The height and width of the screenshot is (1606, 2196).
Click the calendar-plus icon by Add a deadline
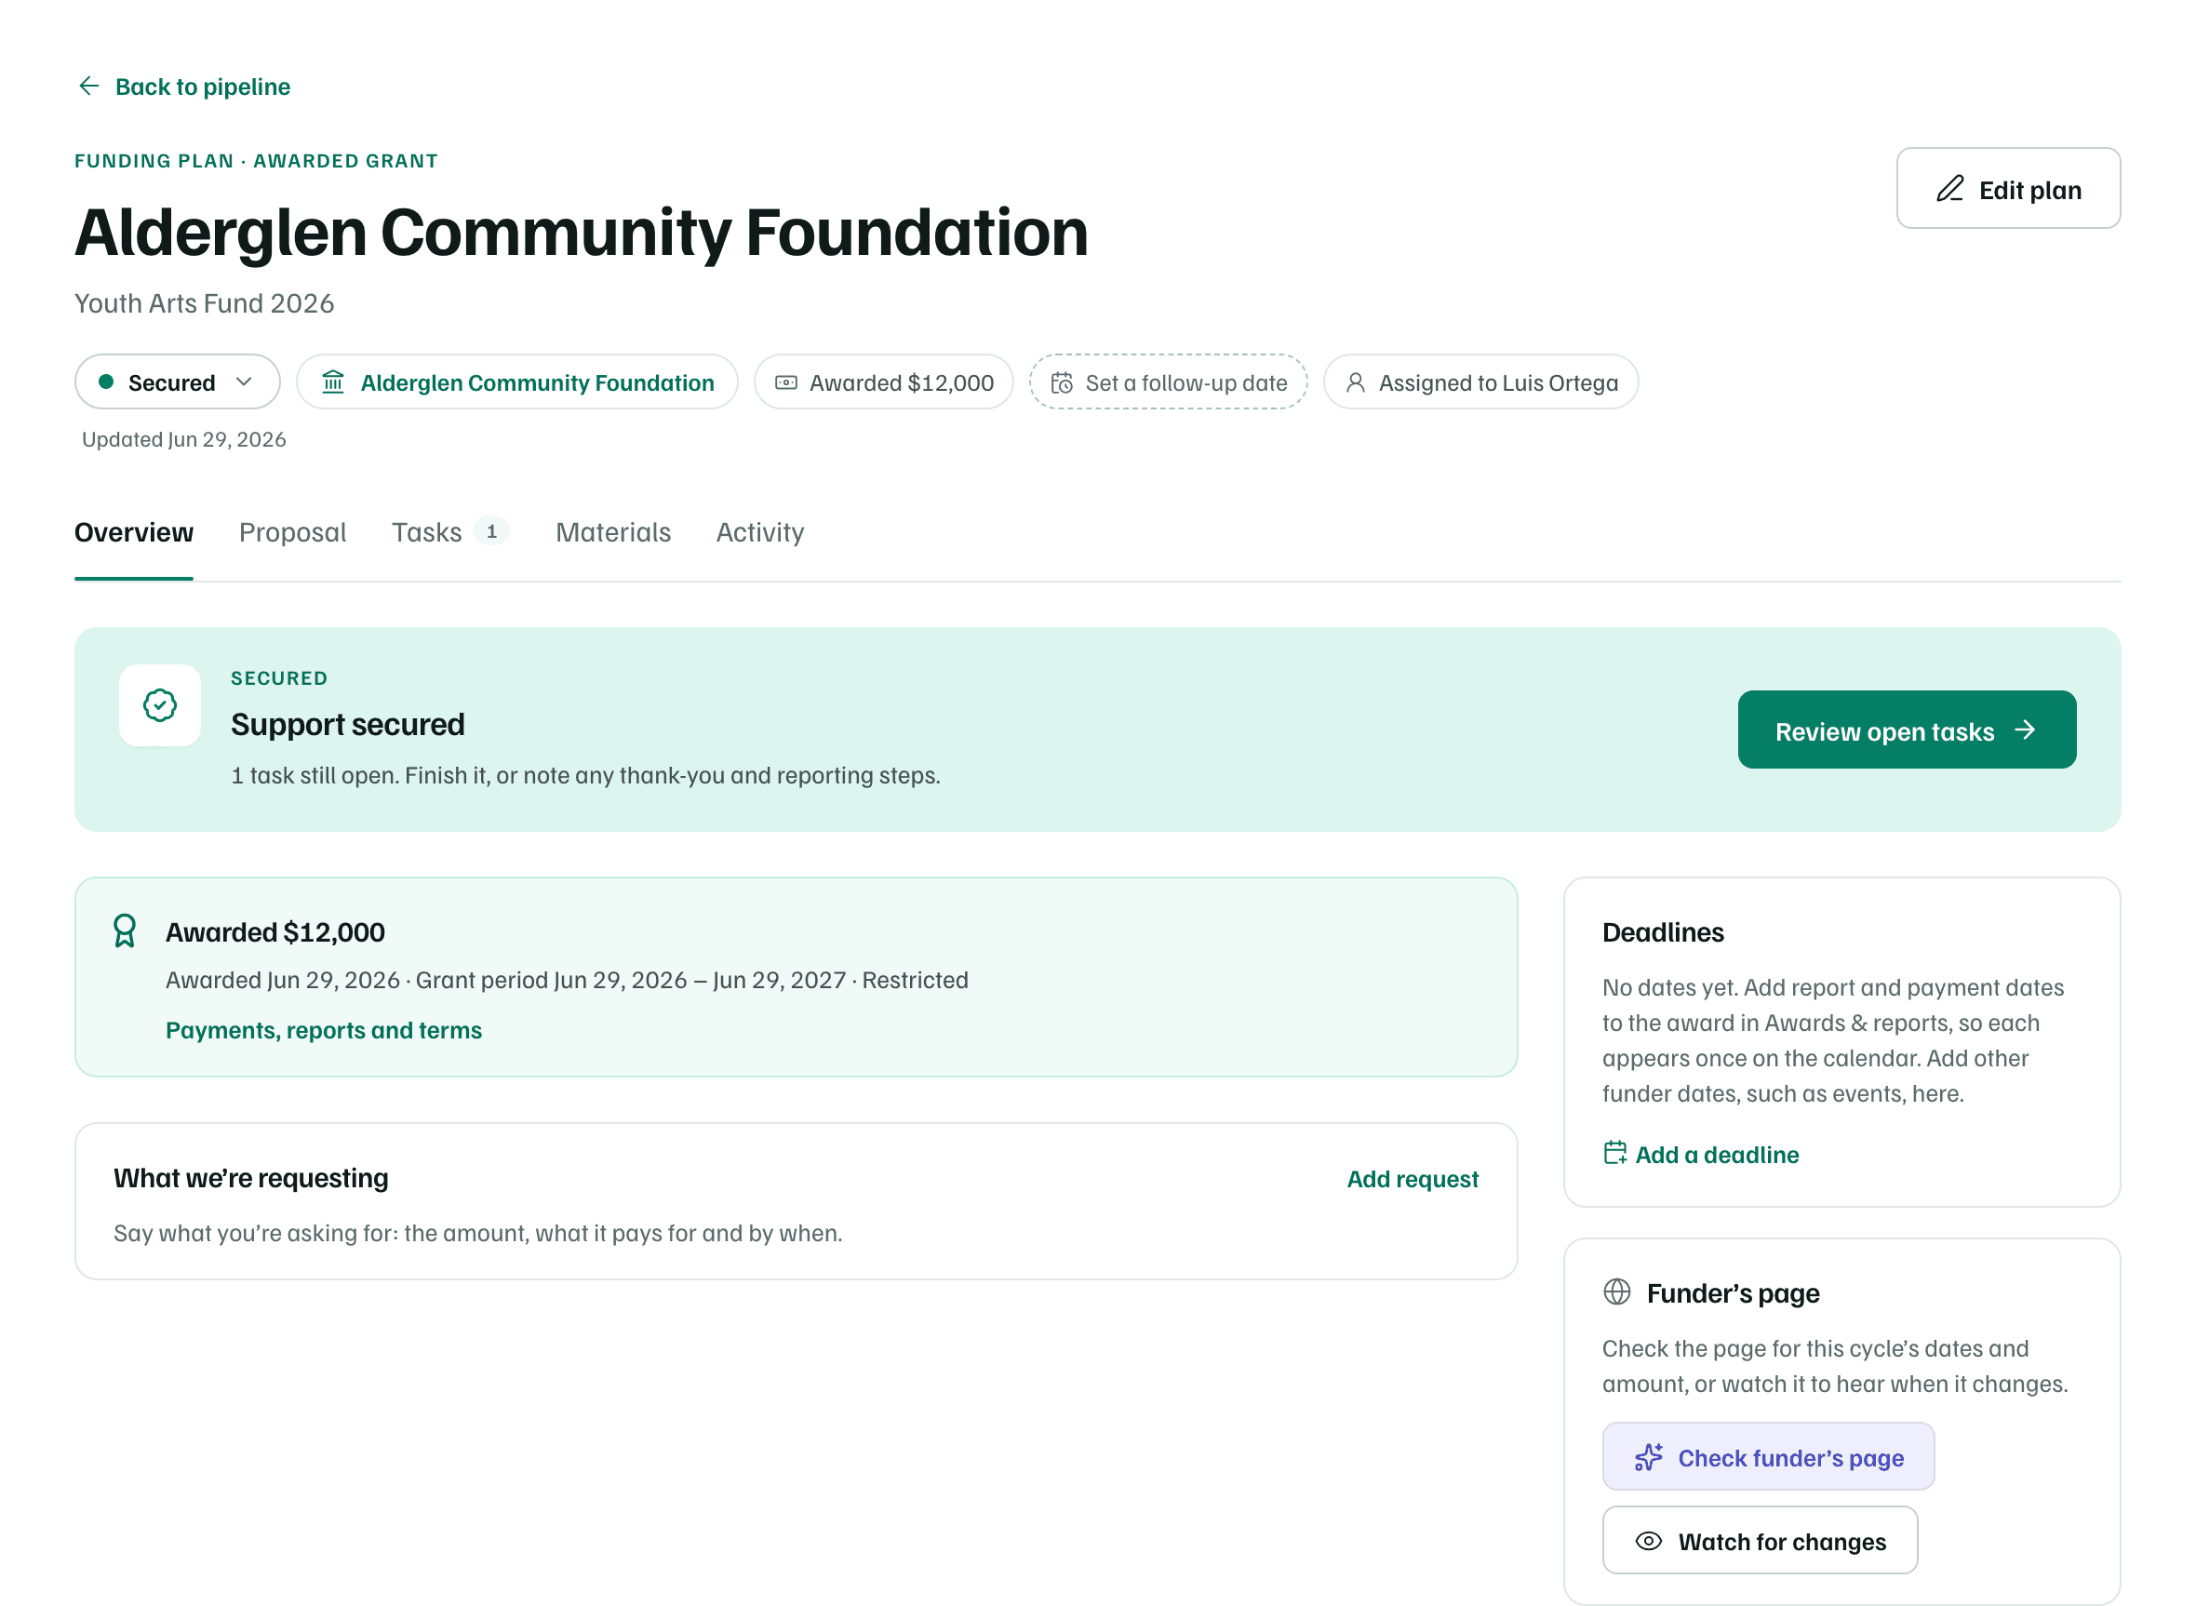pos(1614,1153)
